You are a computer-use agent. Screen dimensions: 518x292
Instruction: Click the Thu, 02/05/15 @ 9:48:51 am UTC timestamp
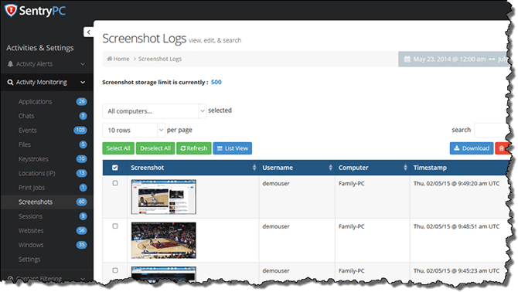(456, 226)
